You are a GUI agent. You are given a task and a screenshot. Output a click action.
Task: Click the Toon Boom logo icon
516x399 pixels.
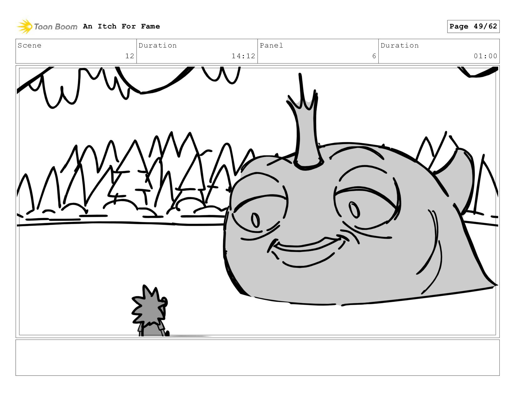[x=25, y=26]
